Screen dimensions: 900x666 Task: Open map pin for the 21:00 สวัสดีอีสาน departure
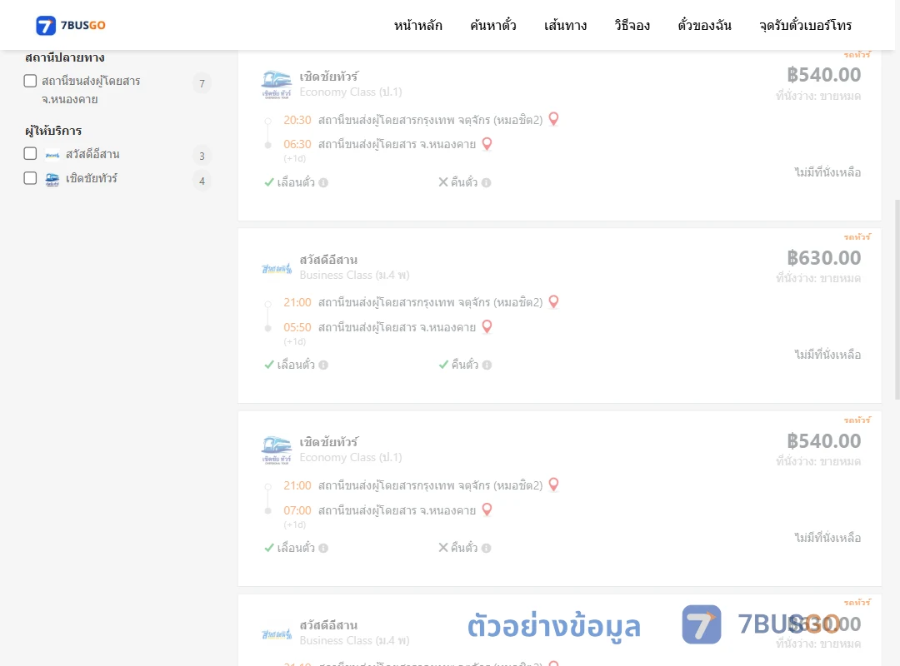click(554, 301)
